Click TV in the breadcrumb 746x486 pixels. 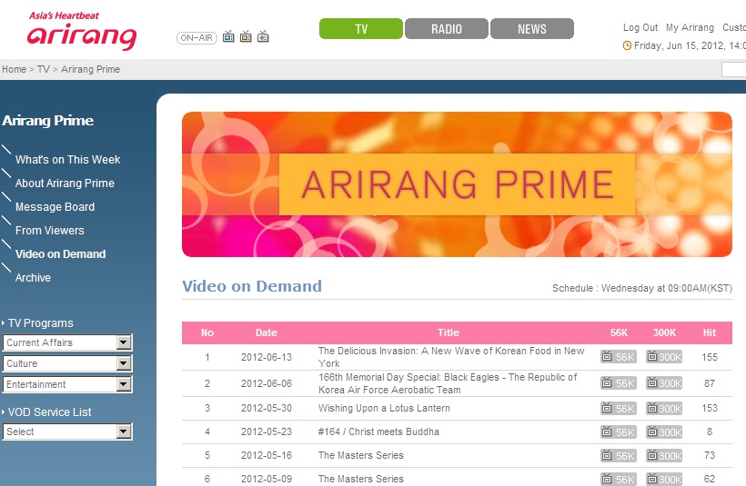[44, 69]
